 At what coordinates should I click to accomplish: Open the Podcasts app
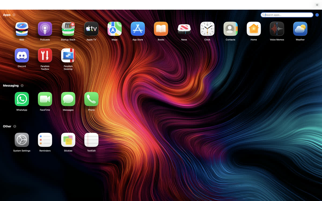(x=45, y=29)
